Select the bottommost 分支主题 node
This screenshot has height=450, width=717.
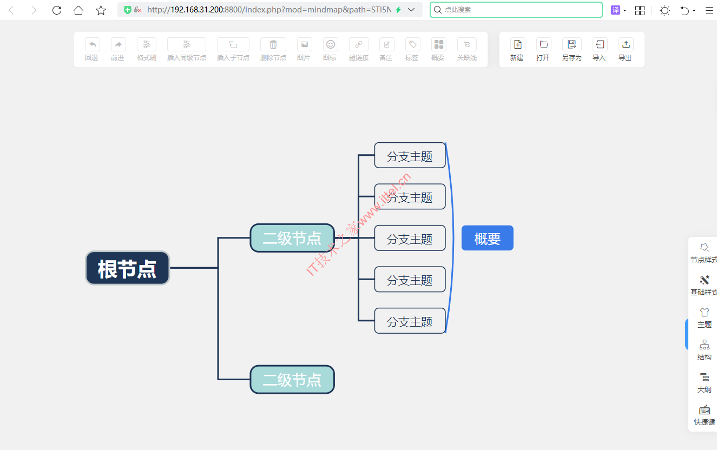pos(410,321)
